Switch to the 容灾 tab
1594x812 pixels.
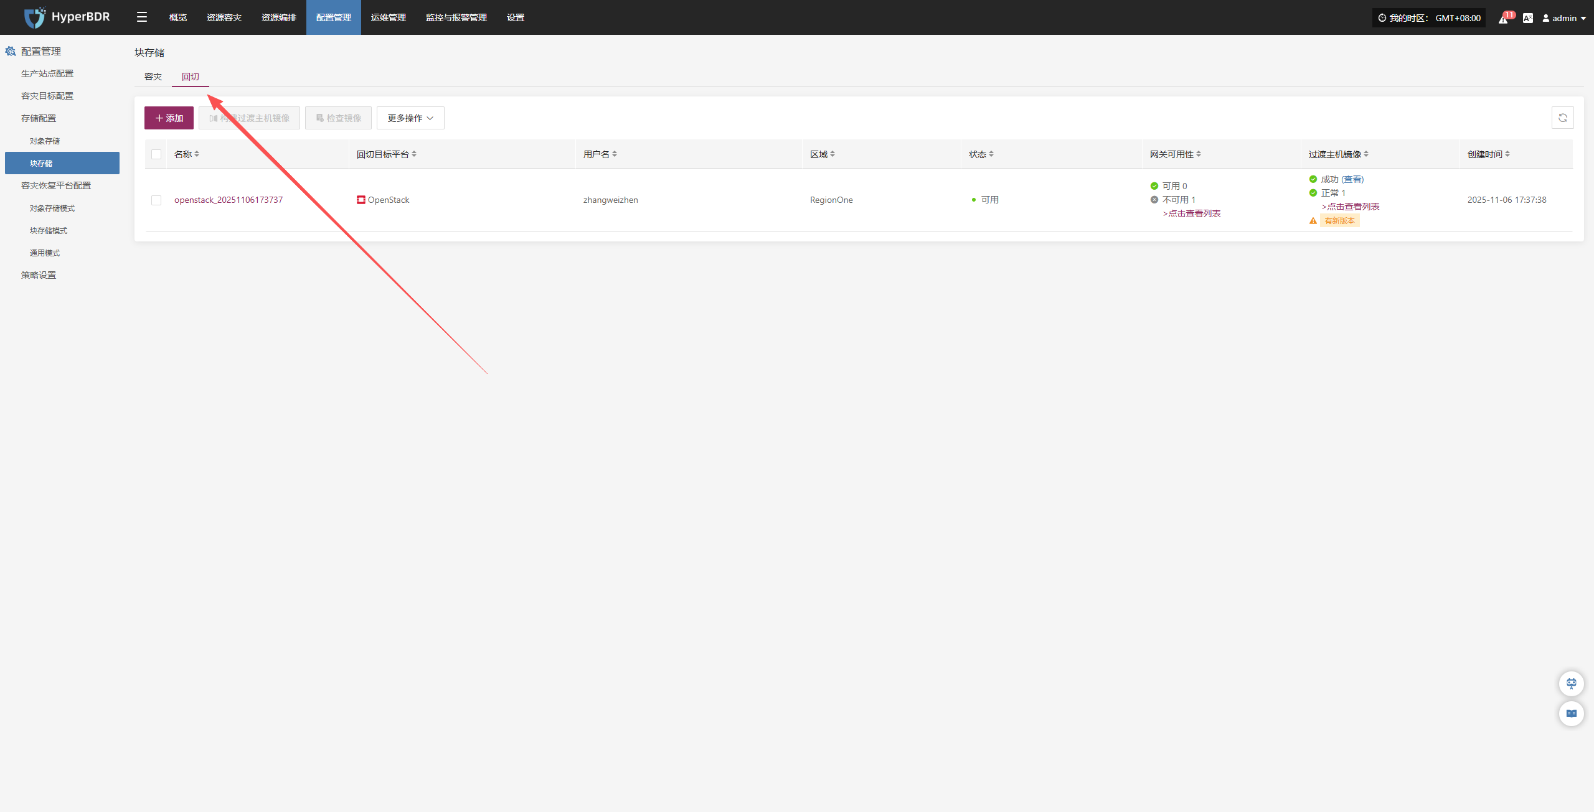pos(153,77)
